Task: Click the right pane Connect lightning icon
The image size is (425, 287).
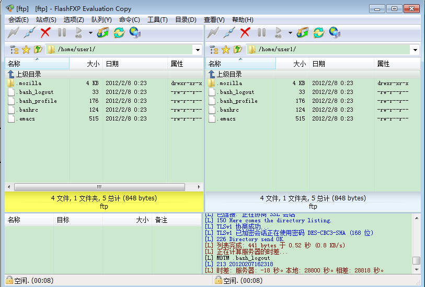Action: 213,33
